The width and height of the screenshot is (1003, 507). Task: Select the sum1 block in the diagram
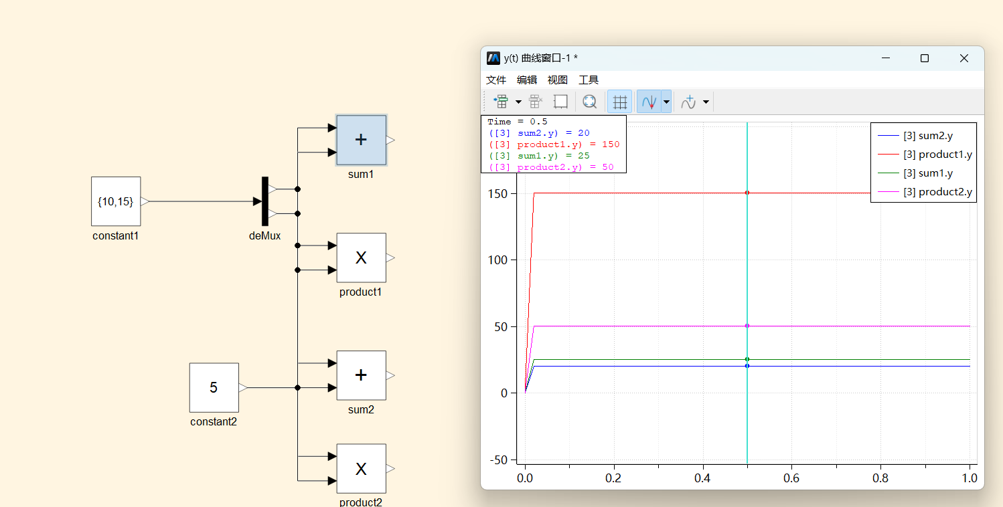click(361, 140)
